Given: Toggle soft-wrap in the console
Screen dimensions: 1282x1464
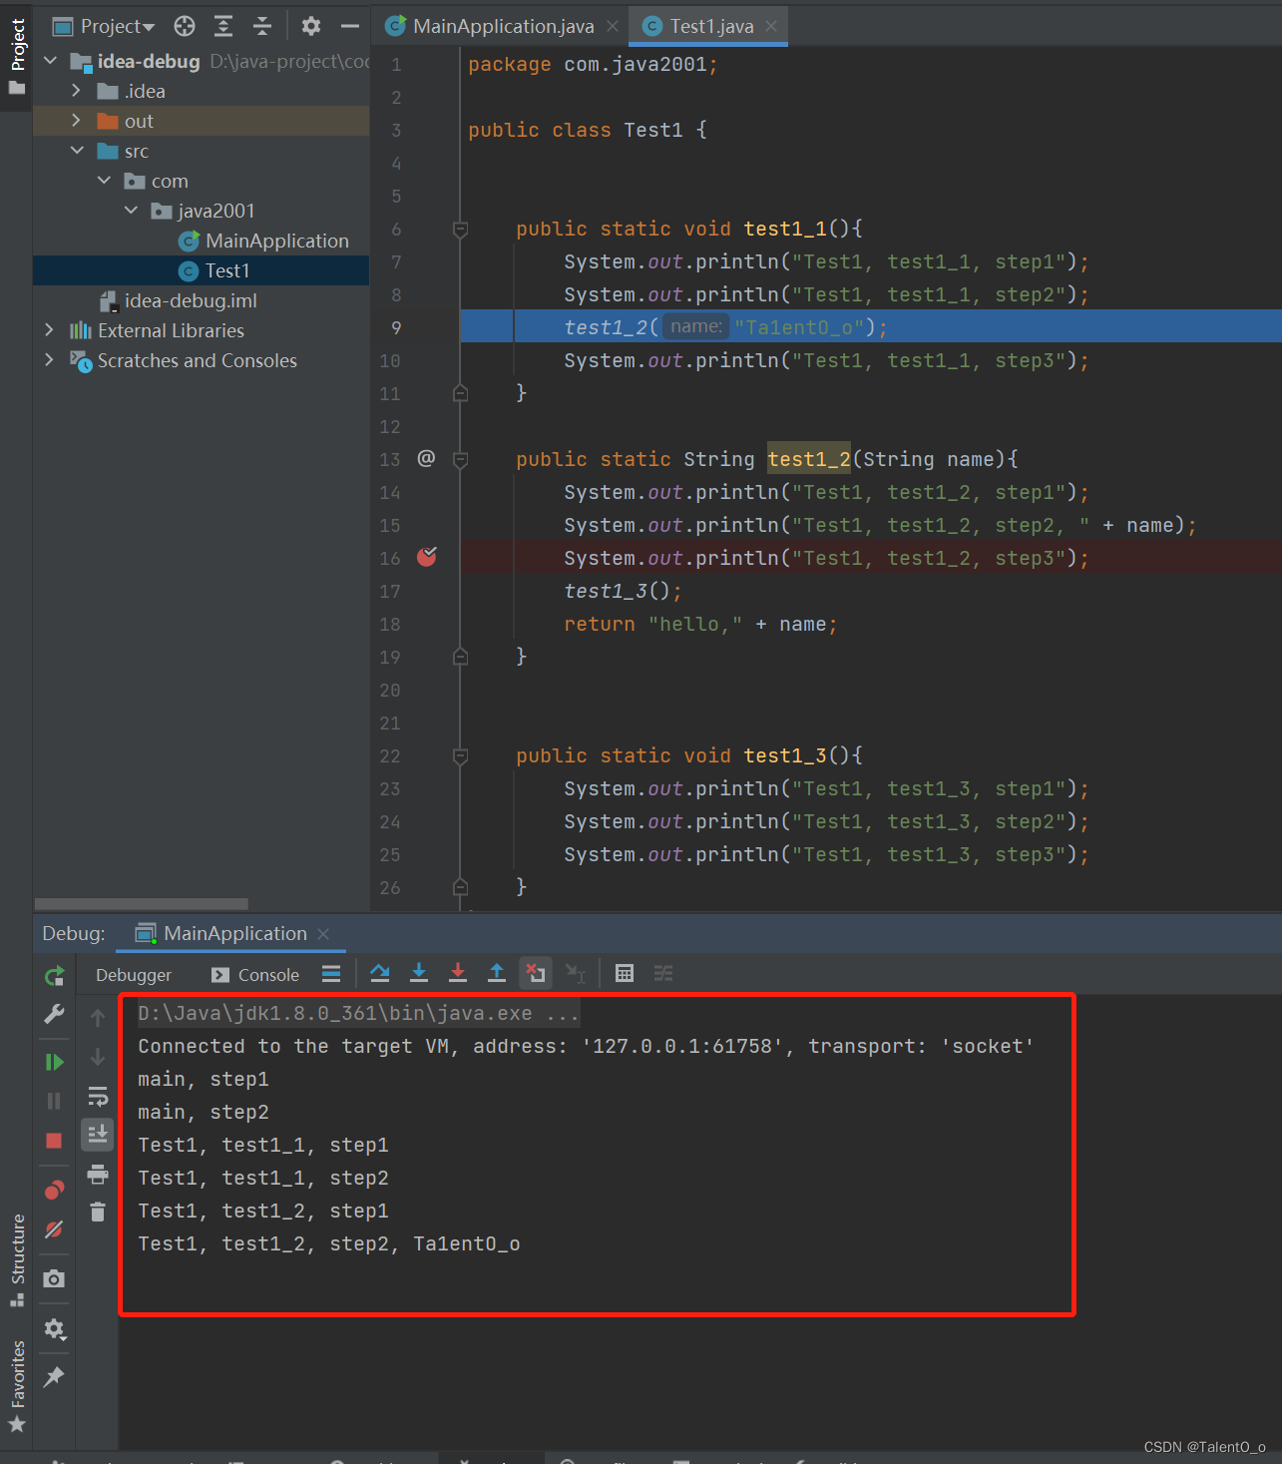Looking at the screenshot, I should 98,1097.
